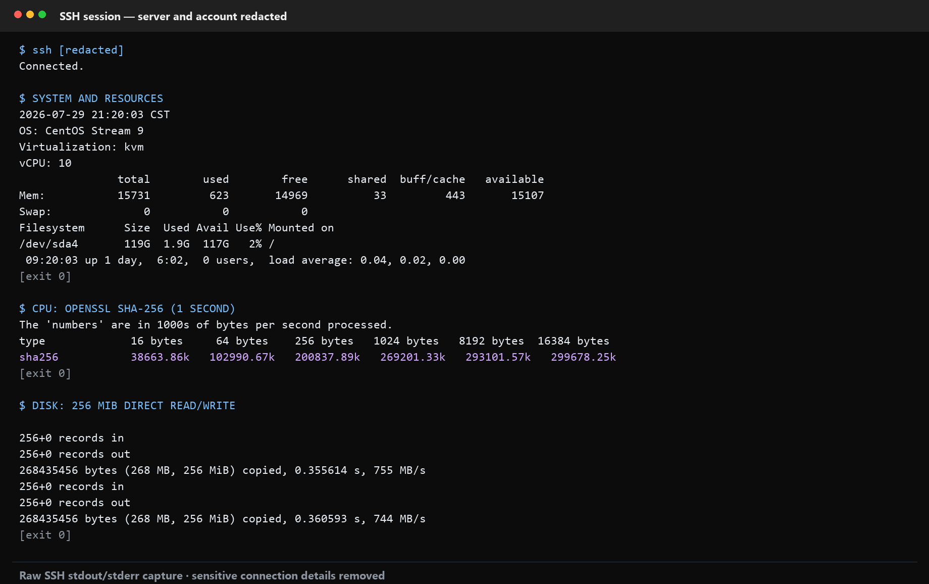Click the red close window dot
The image size is (929, 584).
point(18,15)
